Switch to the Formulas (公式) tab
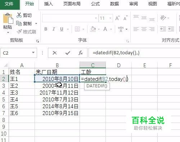180x142 pixels. [x=95, y=4]
